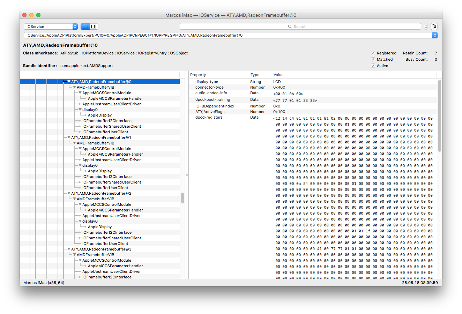Click the 0x400 value cell
Screen dimensions: 462x314
point(279,87)
